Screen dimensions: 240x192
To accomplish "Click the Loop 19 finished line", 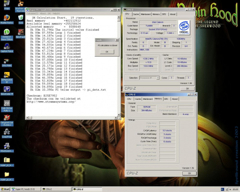I will [x=56, y=87].
